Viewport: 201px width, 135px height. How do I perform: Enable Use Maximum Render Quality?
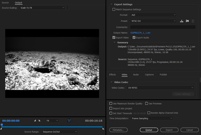click(111, 104)
